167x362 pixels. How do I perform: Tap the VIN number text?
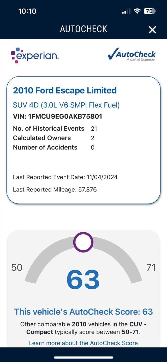pyautogui.click(x=57, y=116)
